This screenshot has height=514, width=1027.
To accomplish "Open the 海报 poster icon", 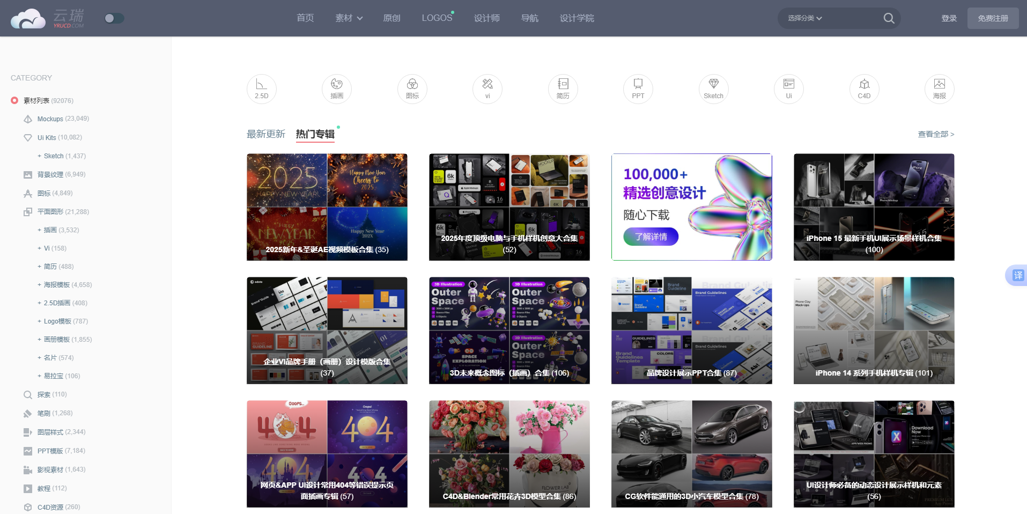I will tap(939, 89).
